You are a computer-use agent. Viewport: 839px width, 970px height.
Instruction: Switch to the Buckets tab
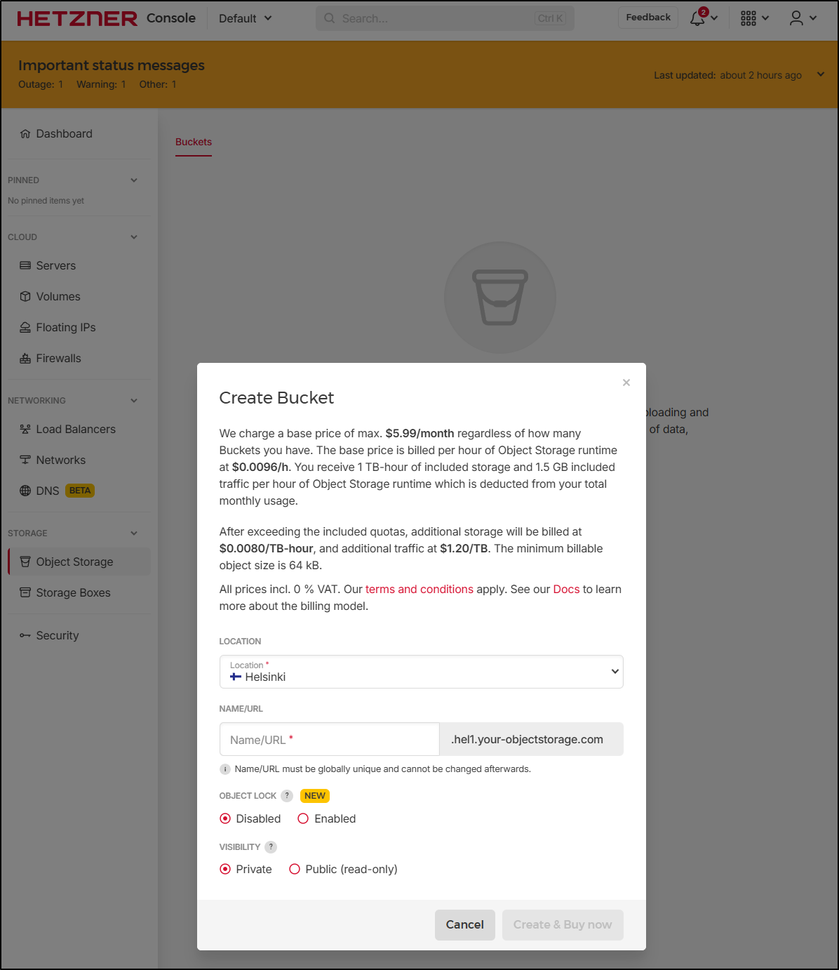tap(194, 142)
